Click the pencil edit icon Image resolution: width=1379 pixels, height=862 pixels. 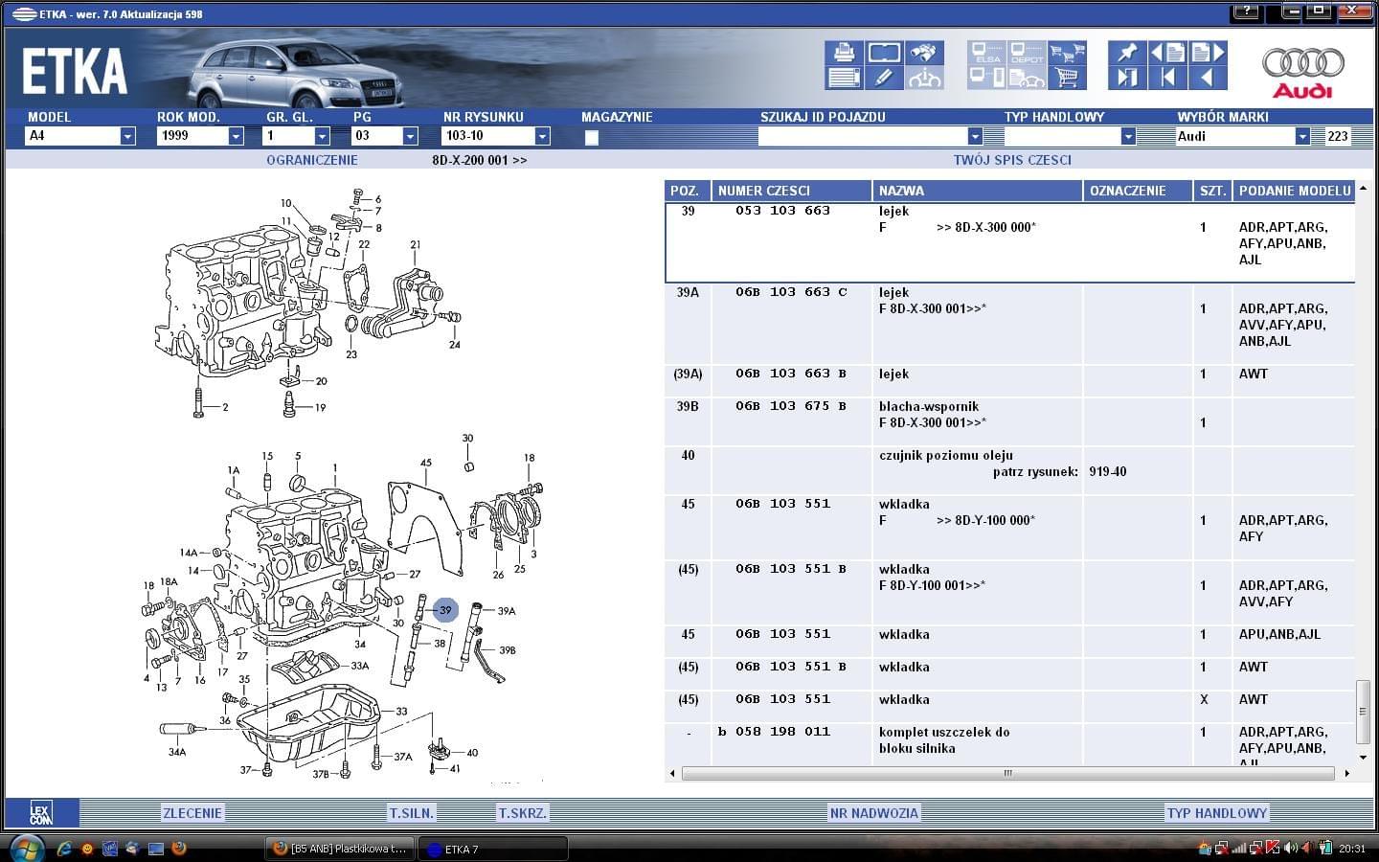point(884,79)
